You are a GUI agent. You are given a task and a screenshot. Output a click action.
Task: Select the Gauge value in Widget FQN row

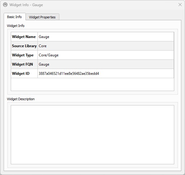[x=44, y=64]
